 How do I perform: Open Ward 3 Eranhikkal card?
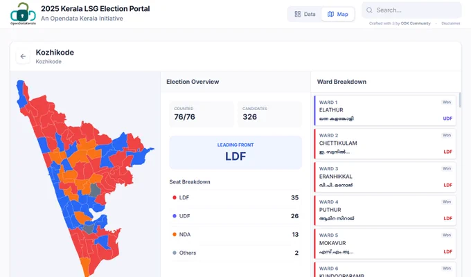click(x=385, y=177)
